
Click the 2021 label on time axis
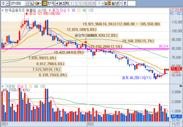coord(5,124)
